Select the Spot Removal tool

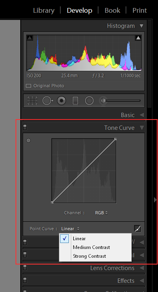pyautogui.click(x=48, y=101)
